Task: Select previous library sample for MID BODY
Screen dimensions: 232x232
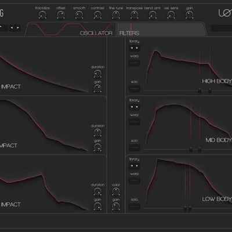Action: (x=132, y=107)
